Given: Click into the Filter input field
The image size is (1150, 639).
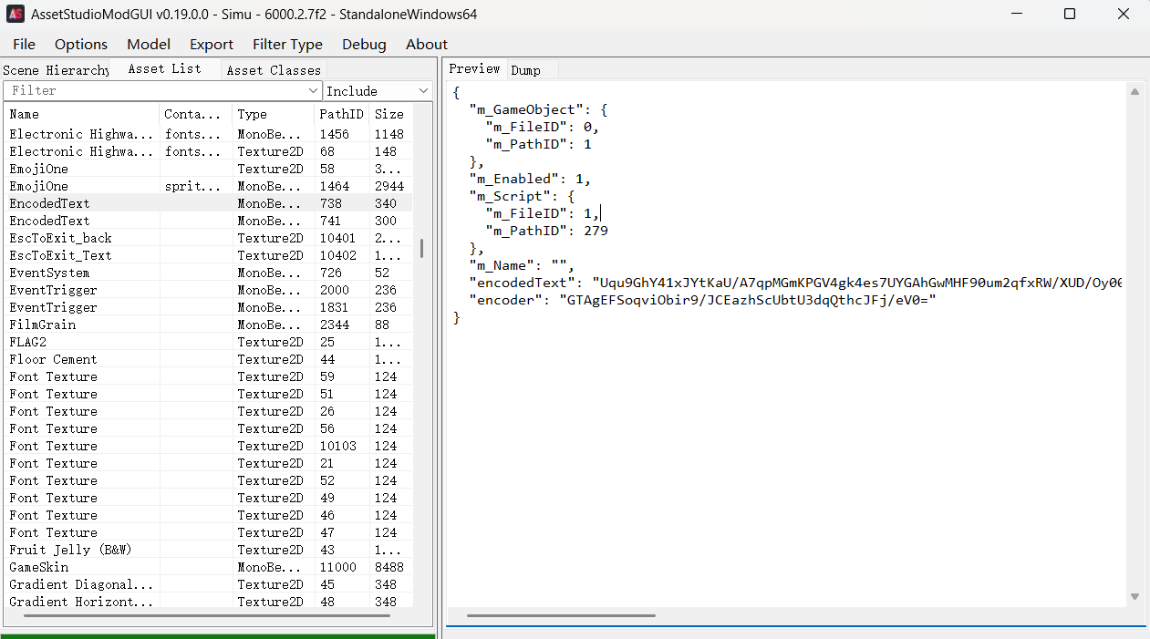Looking at the screenshot, I should 155,91.
